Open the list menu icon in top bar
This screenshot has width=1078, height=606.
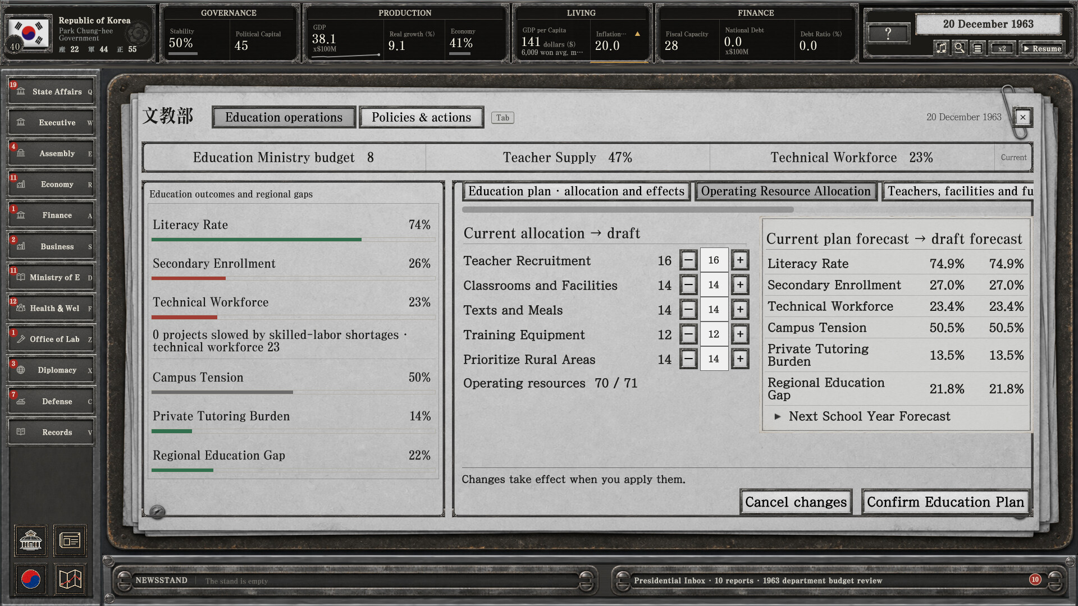click(x=977, y=48)
